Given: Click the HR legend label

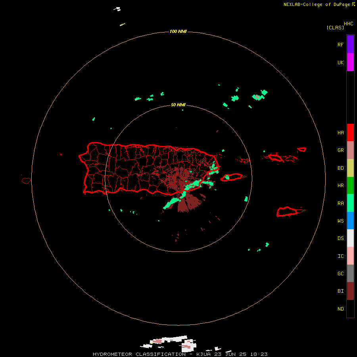Looking at the screenshot, I should (x=340, y=186).
